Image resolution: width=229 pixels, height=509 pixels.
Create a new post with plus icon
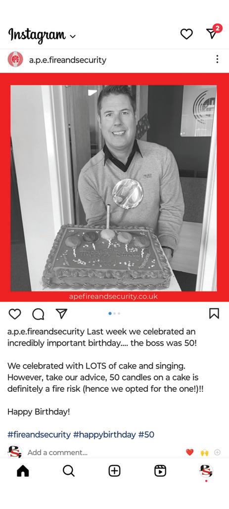[115, 471]
